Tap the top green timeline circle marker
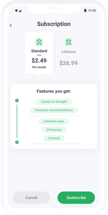Image resolution: width=108 pixels, height=215 pixels. click(17, 101)
